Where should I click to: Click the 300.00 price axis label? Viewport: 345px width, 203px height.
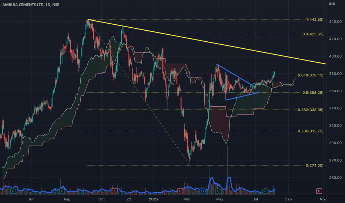[x=335, y=143]
